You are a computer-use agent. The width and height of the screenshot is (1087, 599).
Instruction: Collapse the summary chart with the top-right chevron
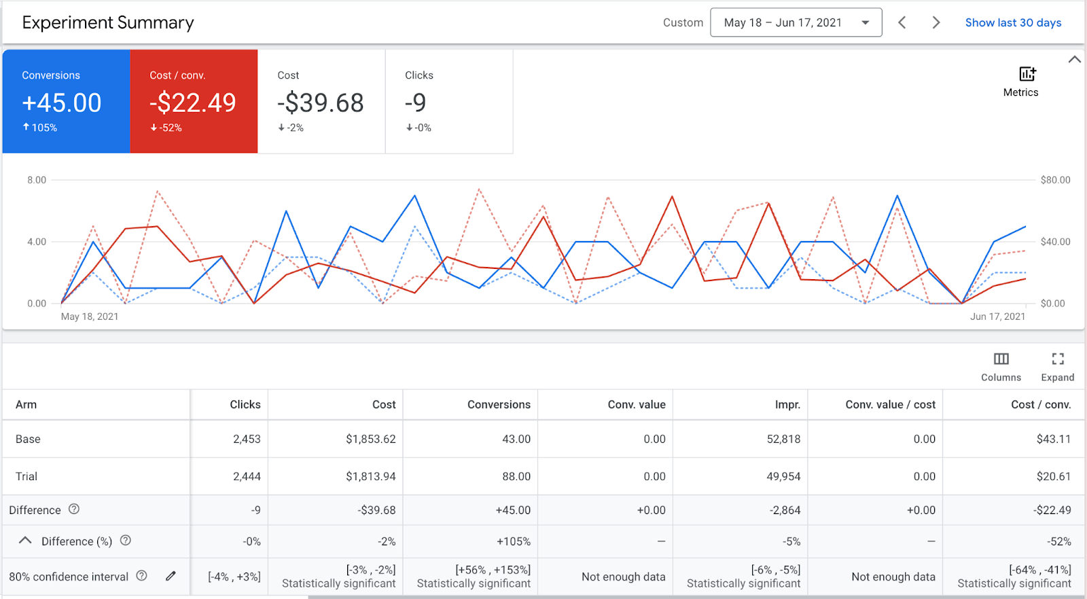click(1074, 60)
